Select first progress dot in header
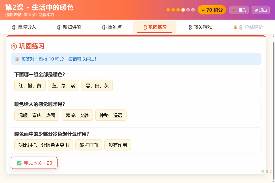 (x=168, y=10)
